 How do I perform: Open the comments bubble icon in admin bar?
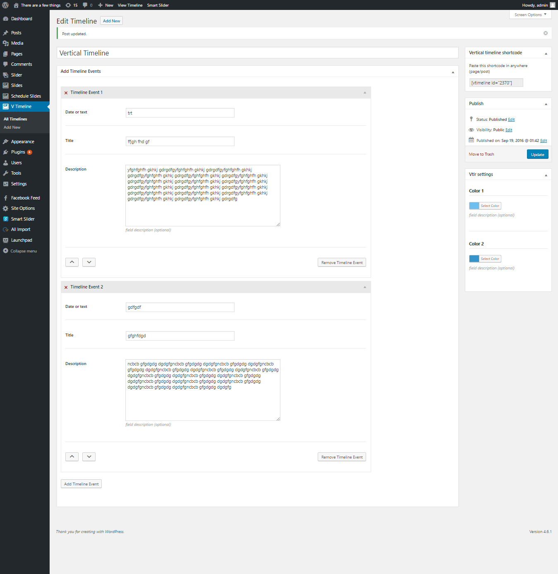[x=85, y=5]
